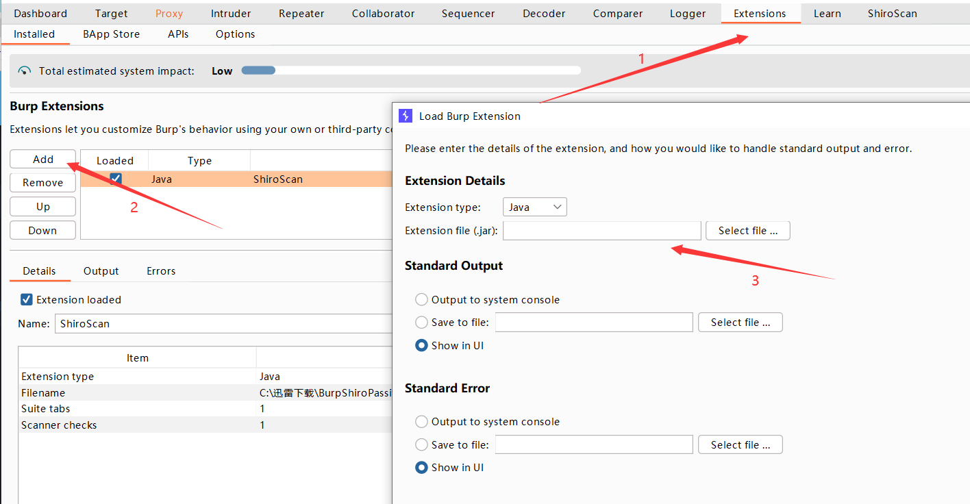Move extension Up in the list
Viewport: 970px width, 504px height.
pyautogui.click(x=42, y=206)
